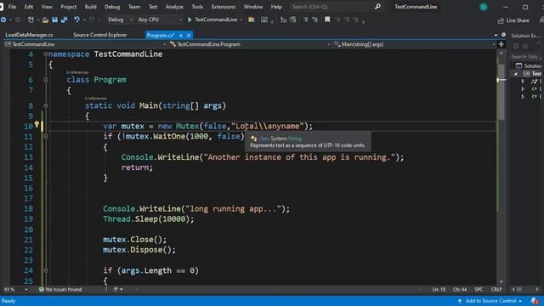
Task: Switch to the LoadDataManager.cs tab
Action: [x=29, y=35]
